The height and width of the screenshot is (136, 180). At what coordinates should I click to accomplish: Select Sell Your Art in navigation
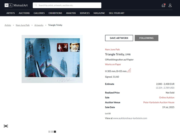pyautogui.click(x=116, y=13)
